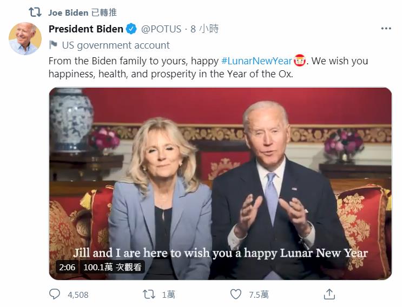Image resolution: width=403 pixels, height=307 pixels.
Task: Click the blue verified badge
Action: (x=131, y=29)
